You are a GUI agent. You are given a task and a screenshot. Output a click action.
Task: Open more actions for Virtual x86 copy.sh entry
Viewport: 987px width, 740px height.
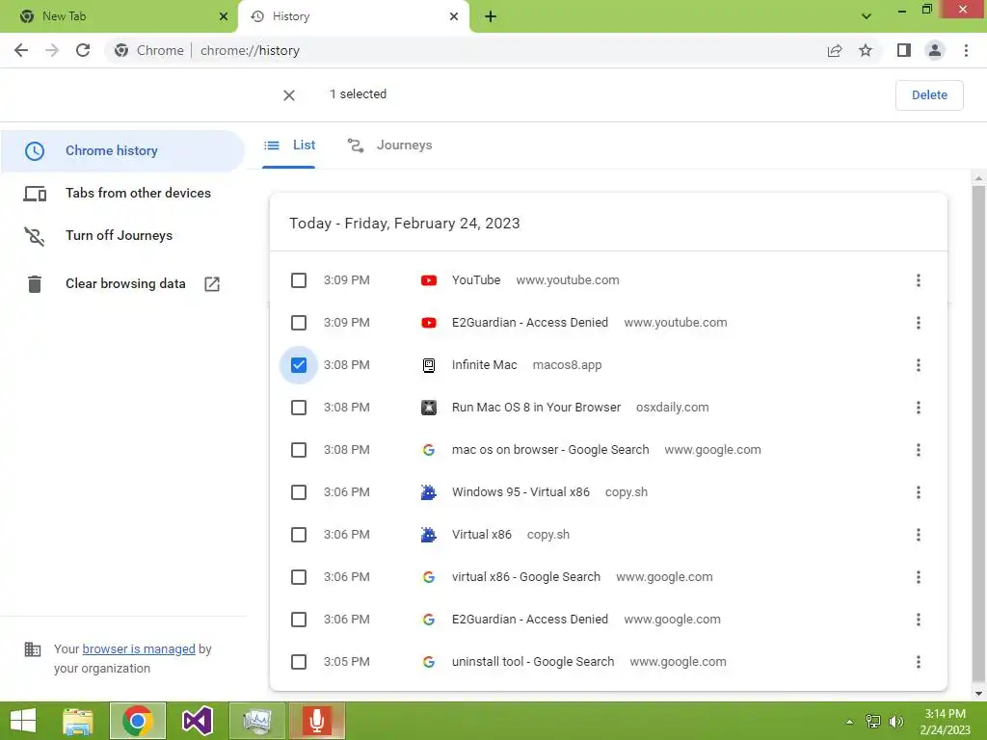[x=919, y=535]
